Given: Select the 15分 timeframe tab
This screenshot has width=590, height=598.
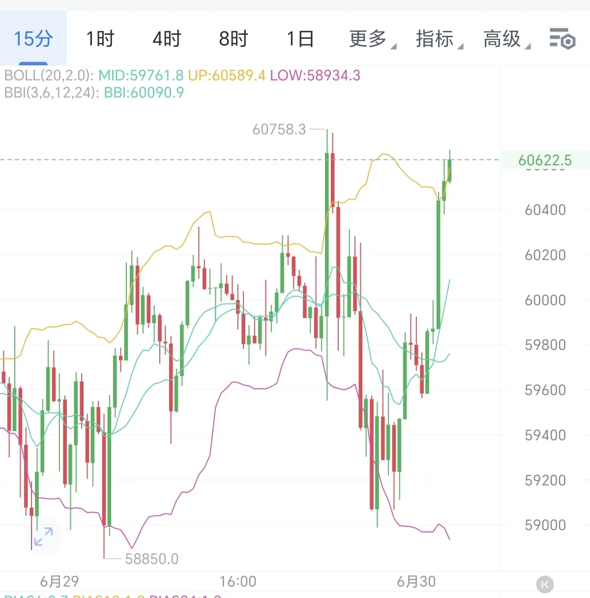Looking at the screenshot, I should tap(33, 38).
